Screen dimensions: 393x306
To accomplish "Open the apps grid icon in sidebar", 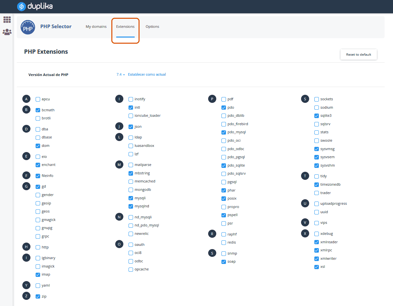I will coord(7,20).
